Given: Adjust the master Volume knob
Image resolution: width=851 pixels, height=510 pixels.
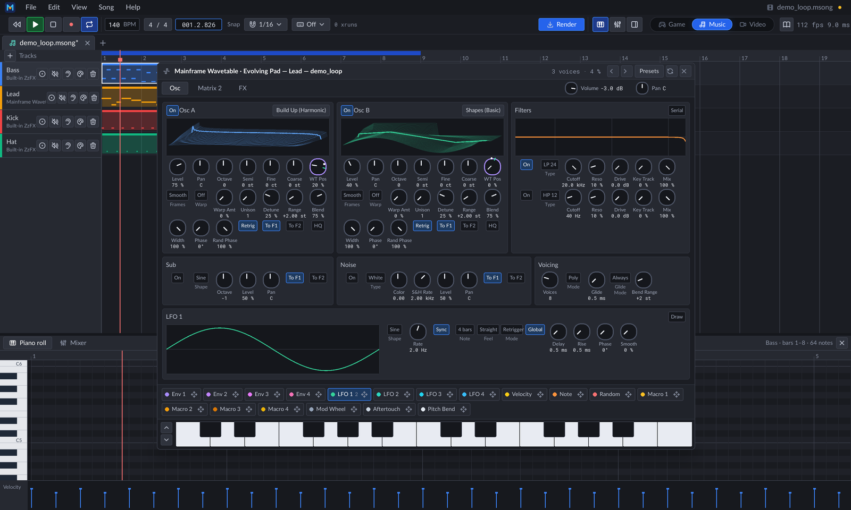Looking at the screenshot, I should pos(571,88).
